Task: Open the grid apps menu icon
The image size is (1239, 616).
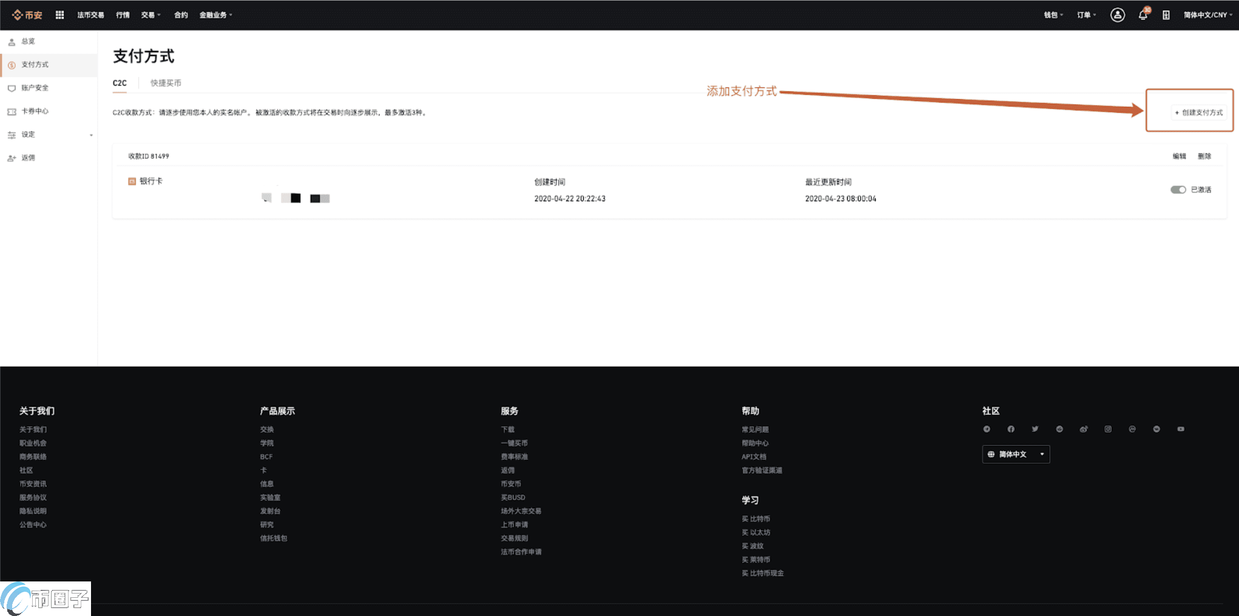Action: click(x=59, y=15)
